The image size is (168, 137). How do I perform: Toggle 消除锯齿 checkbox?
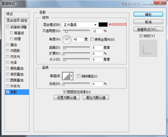78,76
